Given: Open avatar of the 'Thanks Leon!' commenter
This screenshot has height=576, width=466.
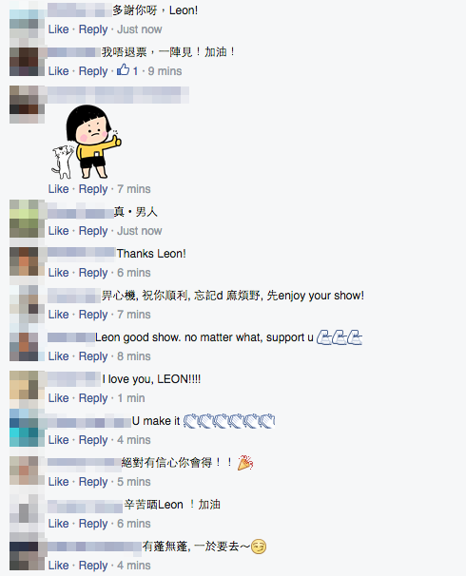Looking at the screenshot, I should pyautogui.click(x=24, y=261).
